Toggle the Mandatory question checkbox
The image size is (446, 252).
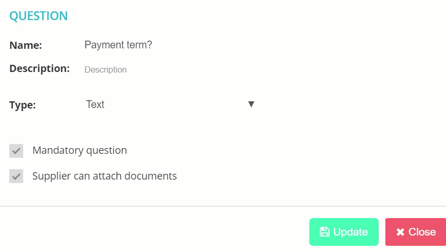click(x=16, y=151)
